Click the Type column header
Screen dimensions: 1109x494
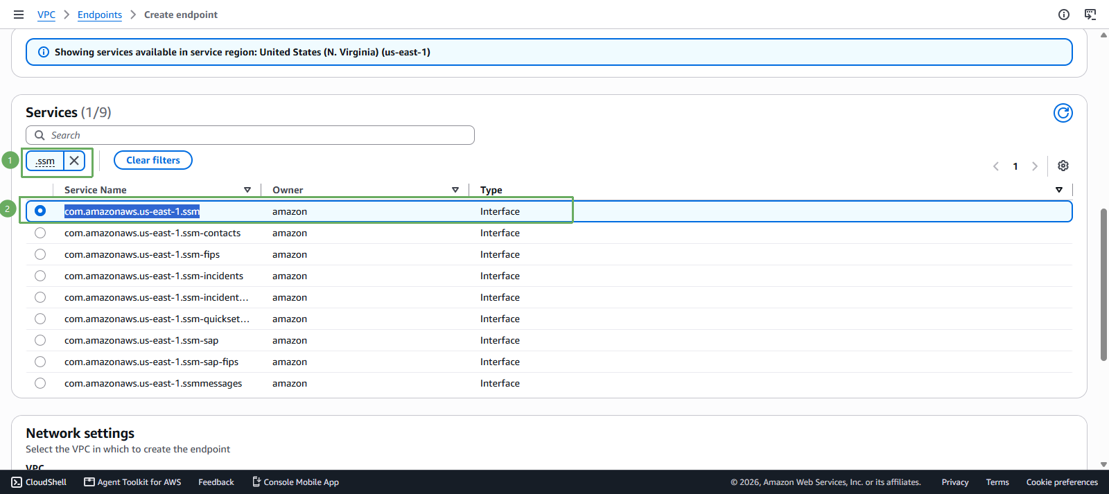(491, 190)
